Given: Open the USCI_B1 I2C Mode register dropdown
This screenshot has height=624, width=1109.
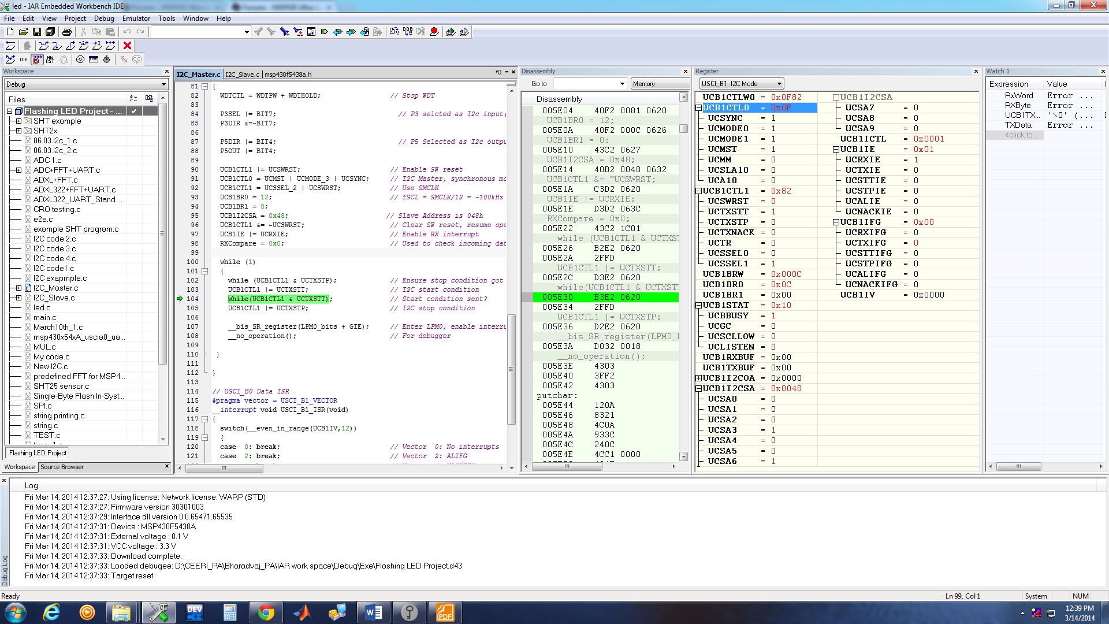Looking at the screenshot, I should pos(741,84).
